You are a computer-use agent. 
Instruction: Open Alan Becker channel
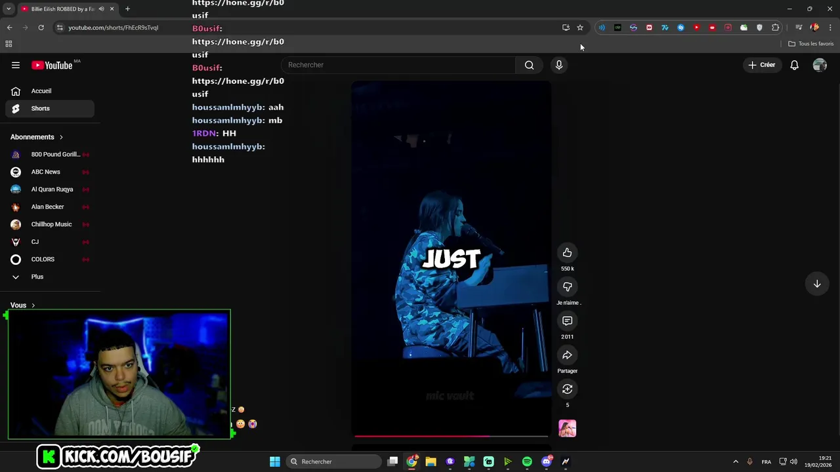click(50, 207)
